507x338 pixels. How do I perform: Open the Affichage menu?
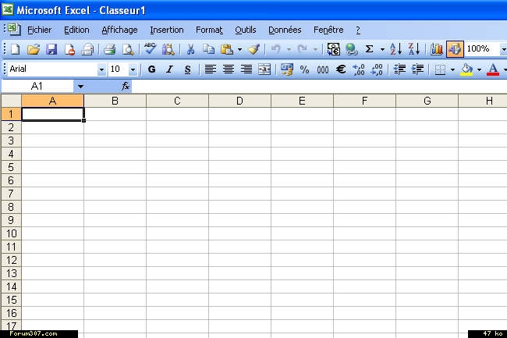pos(119,30)
